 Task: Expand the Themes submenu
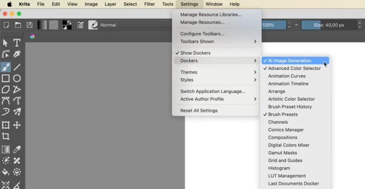tap(217, 72)
